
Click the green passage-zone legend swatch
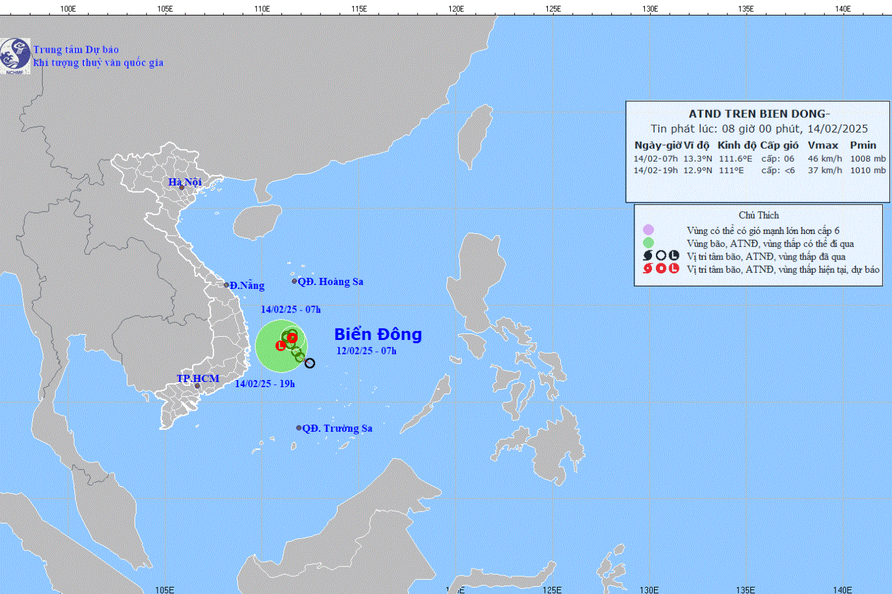pyautogui.click(x=648, y=243)
